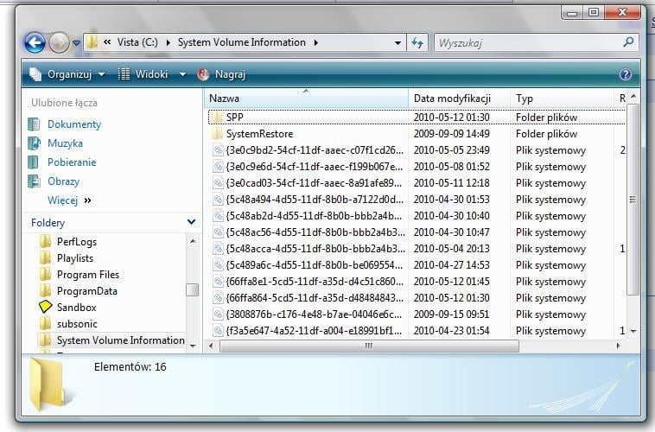Click the Refresh button beside address bar
Viewport: 655px width, 432px height.
coord(418,42)
